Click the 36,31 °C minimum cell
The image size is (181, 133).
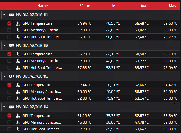pos(113,85)
